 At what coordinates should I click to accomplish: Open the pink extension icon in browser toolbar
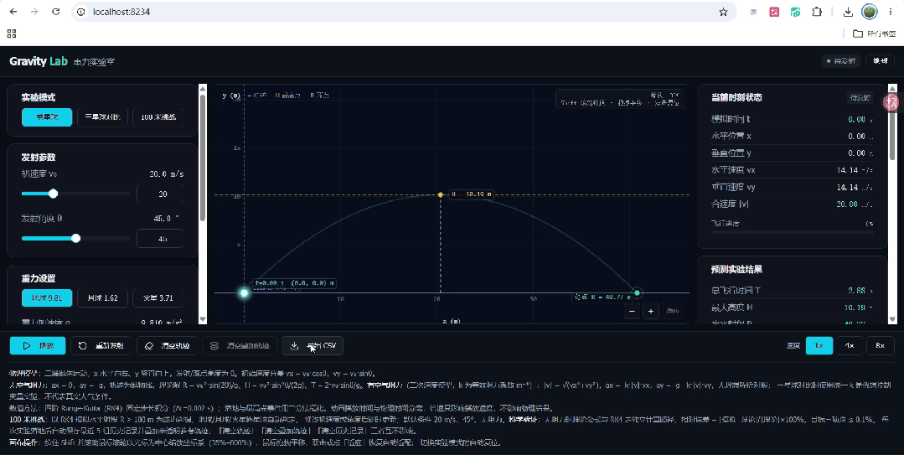pos(774,12)
